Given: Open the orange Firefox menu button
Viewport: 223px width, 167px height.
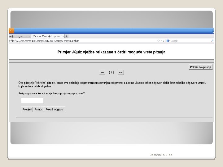Looking at the screenshot, I should 11,31.
